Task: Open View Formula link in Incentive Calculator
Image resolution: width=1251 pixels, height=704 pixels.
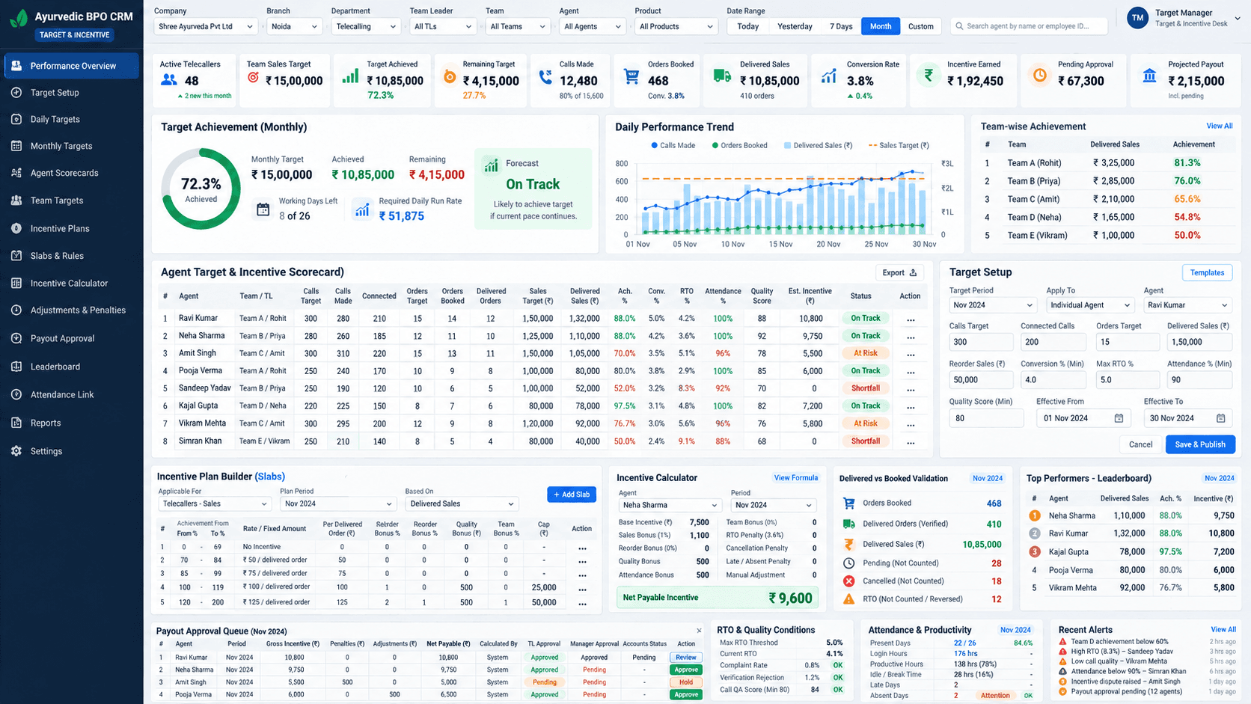Action: (x=796, y=478)
